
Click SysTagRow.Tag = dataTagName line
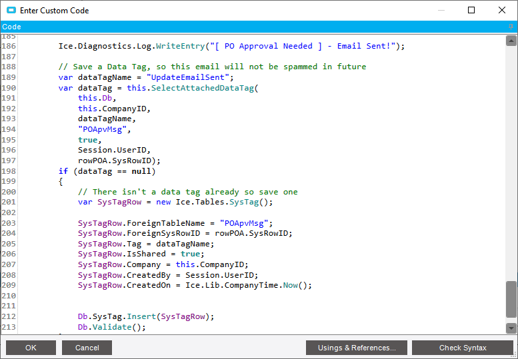[146, 244]
